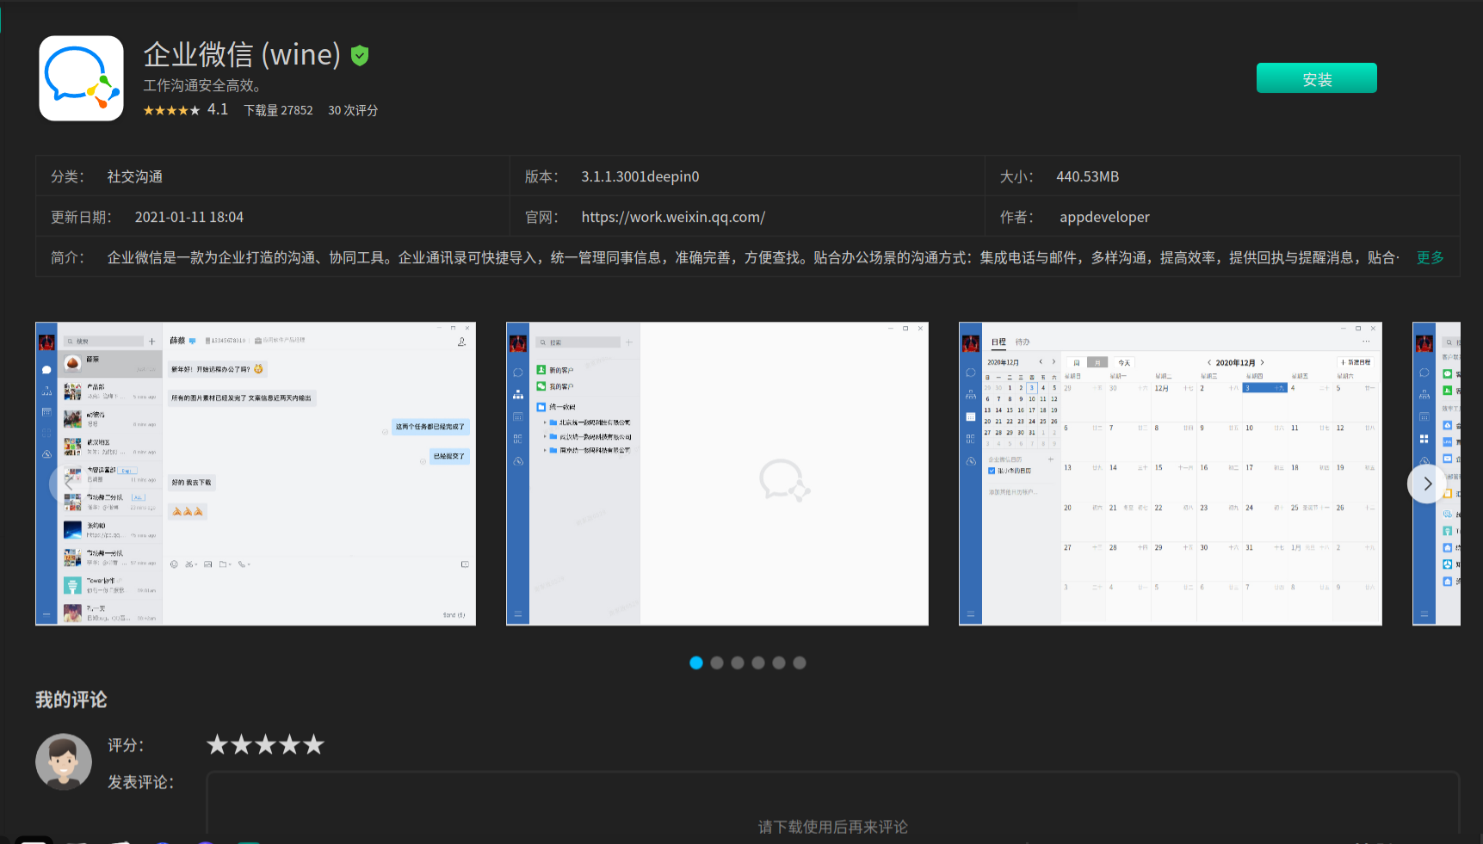Rate the app five stars in 评分
Image resolution: width=1483 pixels, height=844 pixels.
coord(313,745)
